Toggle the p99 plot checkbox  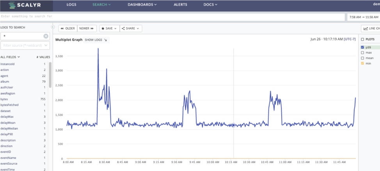point(362,47)
